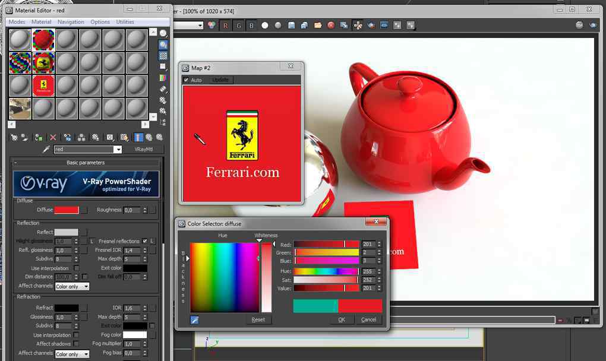Click the Reflect gray color swatch
This screenshot has width=606, height=361.
[x=67, y=232]
